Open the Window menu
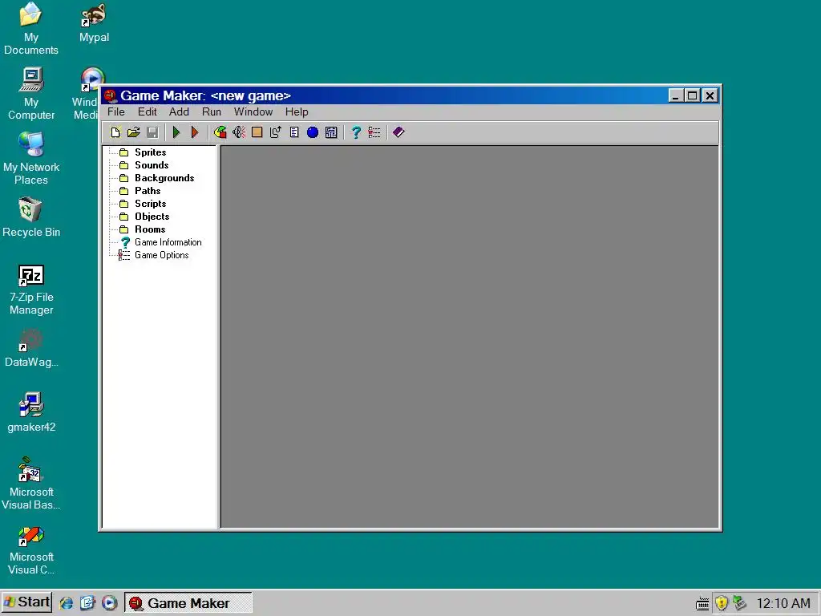 tap(253, 111)
